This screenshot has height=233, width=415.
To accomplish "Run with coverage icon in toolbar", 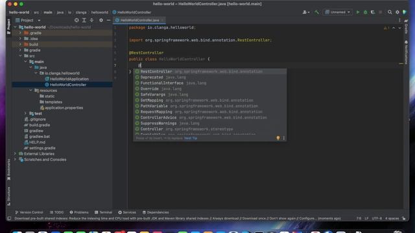I will (x=373, y=12).
